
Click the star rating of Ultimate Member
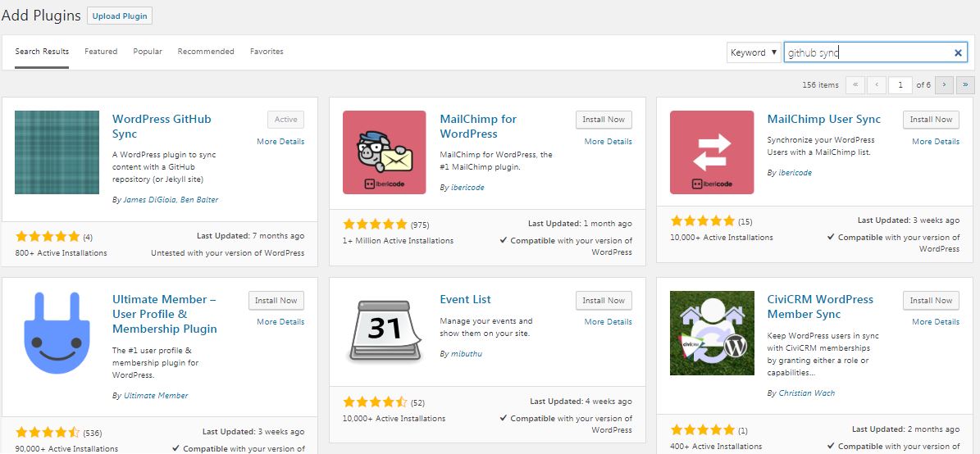point(48,432)
